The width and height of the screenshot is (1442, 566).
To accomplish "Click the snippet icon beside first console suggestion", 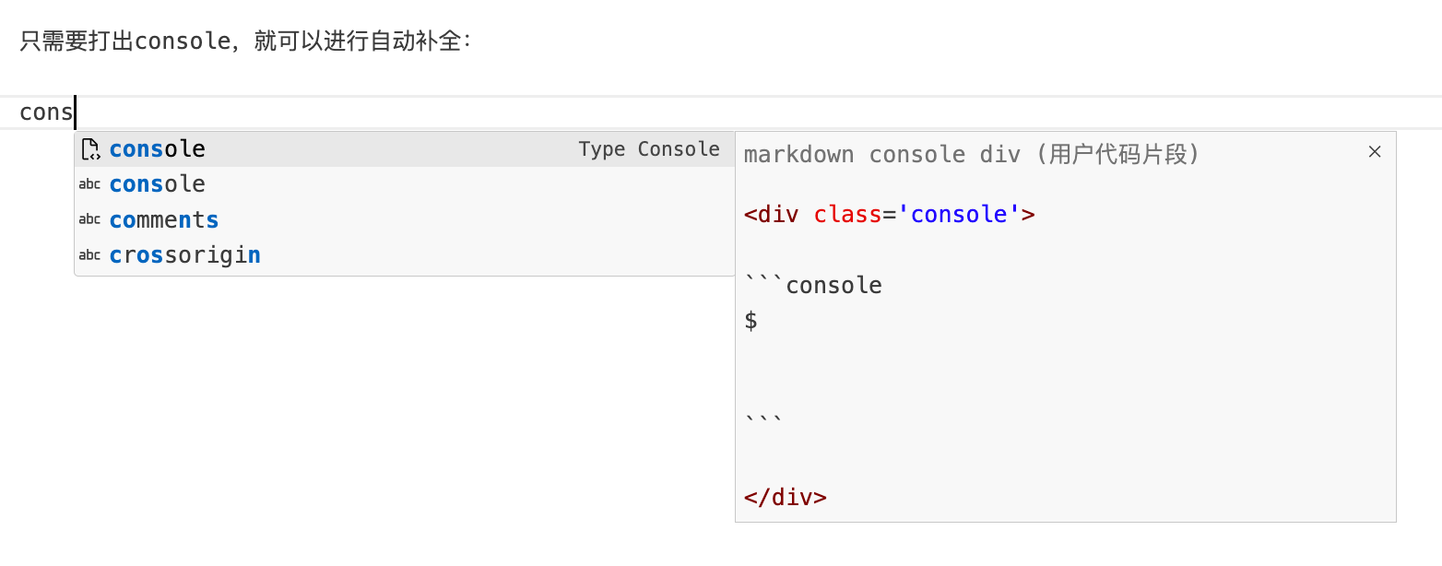I will [89, 149].
